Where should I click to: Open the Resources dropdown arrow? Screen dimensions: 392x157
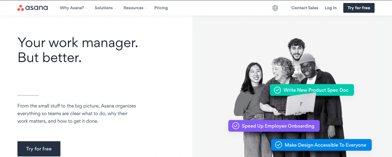(146, 8)
